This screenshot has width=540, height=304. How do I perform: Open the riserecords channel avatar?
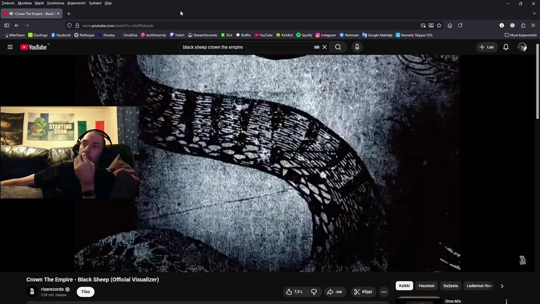tap(32, 292)
